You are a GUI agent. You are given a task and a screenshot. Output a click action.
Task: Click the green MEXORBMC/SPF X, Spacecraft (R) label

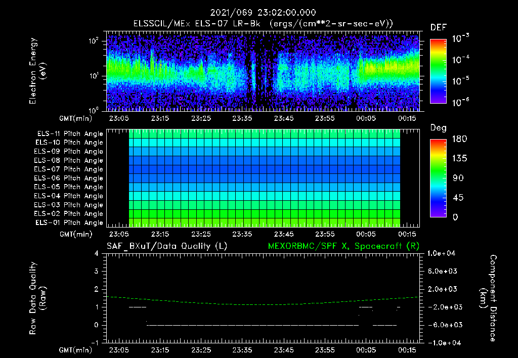point(343,246)
